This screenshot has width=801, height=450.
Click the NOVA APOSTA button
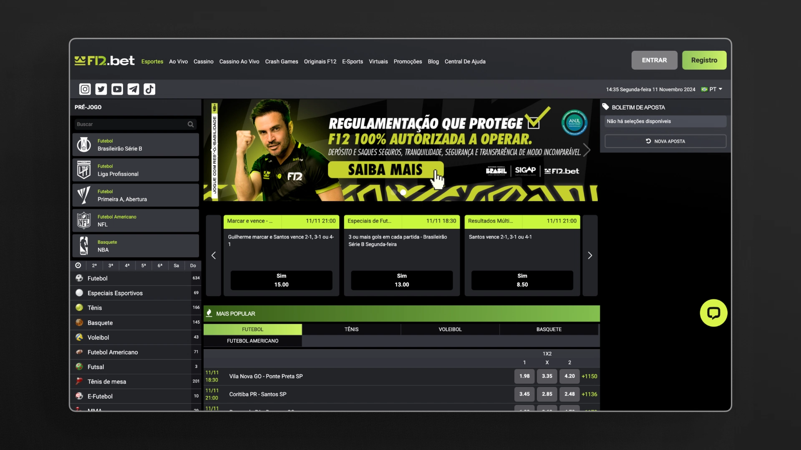pyautogui.click(x=665, y=141)
